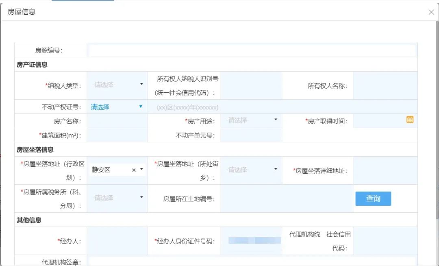Click the 查询 button to search land number
This screenshot has height=266, width=439.
click(x=373, y=198)
